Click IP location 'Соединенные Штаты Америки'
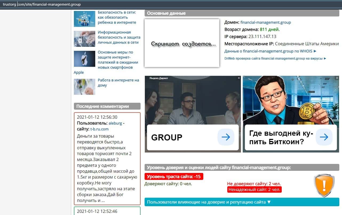Screen dimensions: 342x215 click(x=307, y=44)
